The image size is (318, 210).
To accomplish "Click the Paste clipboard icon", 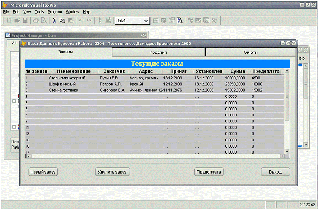I will 70,21.
